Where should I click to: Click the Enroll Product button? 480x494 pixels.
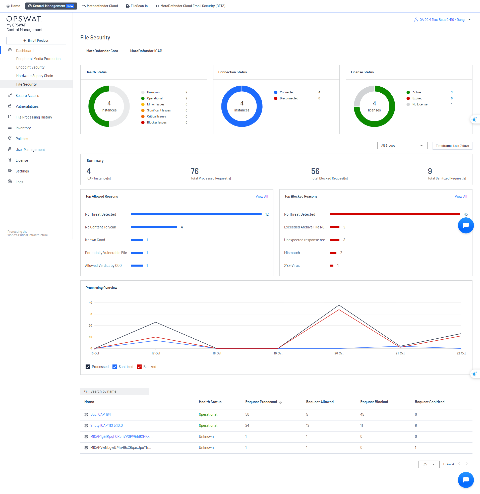point(36,41)
